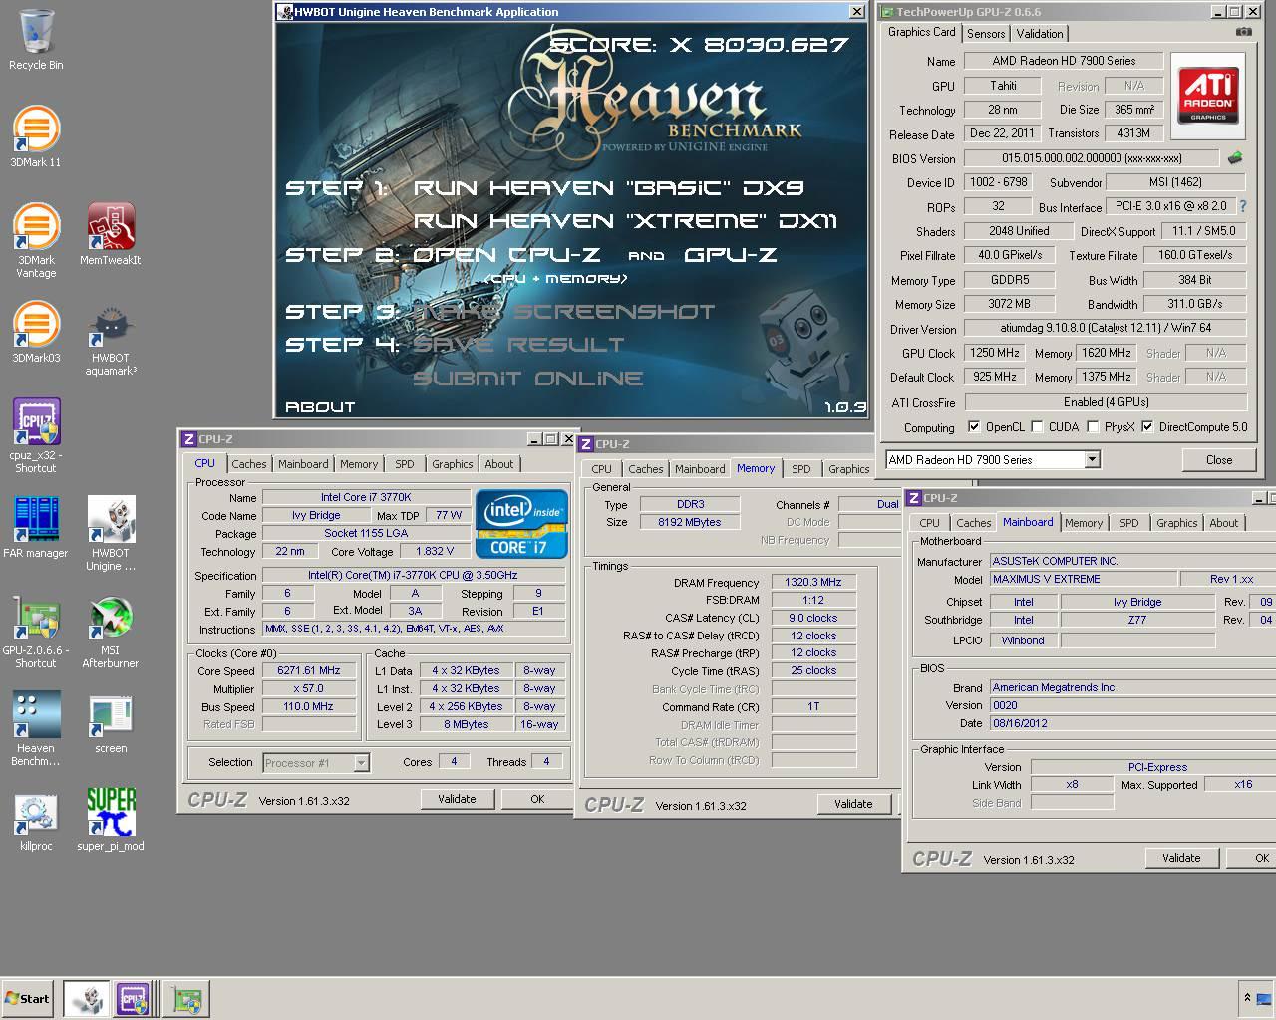The width and height of the screenshot is (1276, 1020).
Task: Open super_pi_mod desktop icon
Action: tap(111, 820)
